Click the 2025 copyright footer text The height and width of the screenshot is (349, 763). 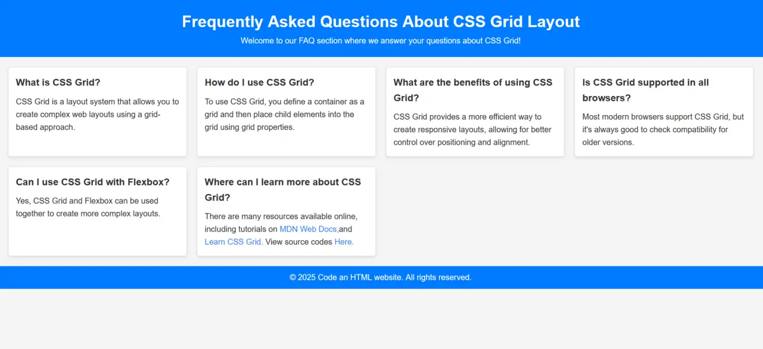pyautogui.click(x=381, y=277)
